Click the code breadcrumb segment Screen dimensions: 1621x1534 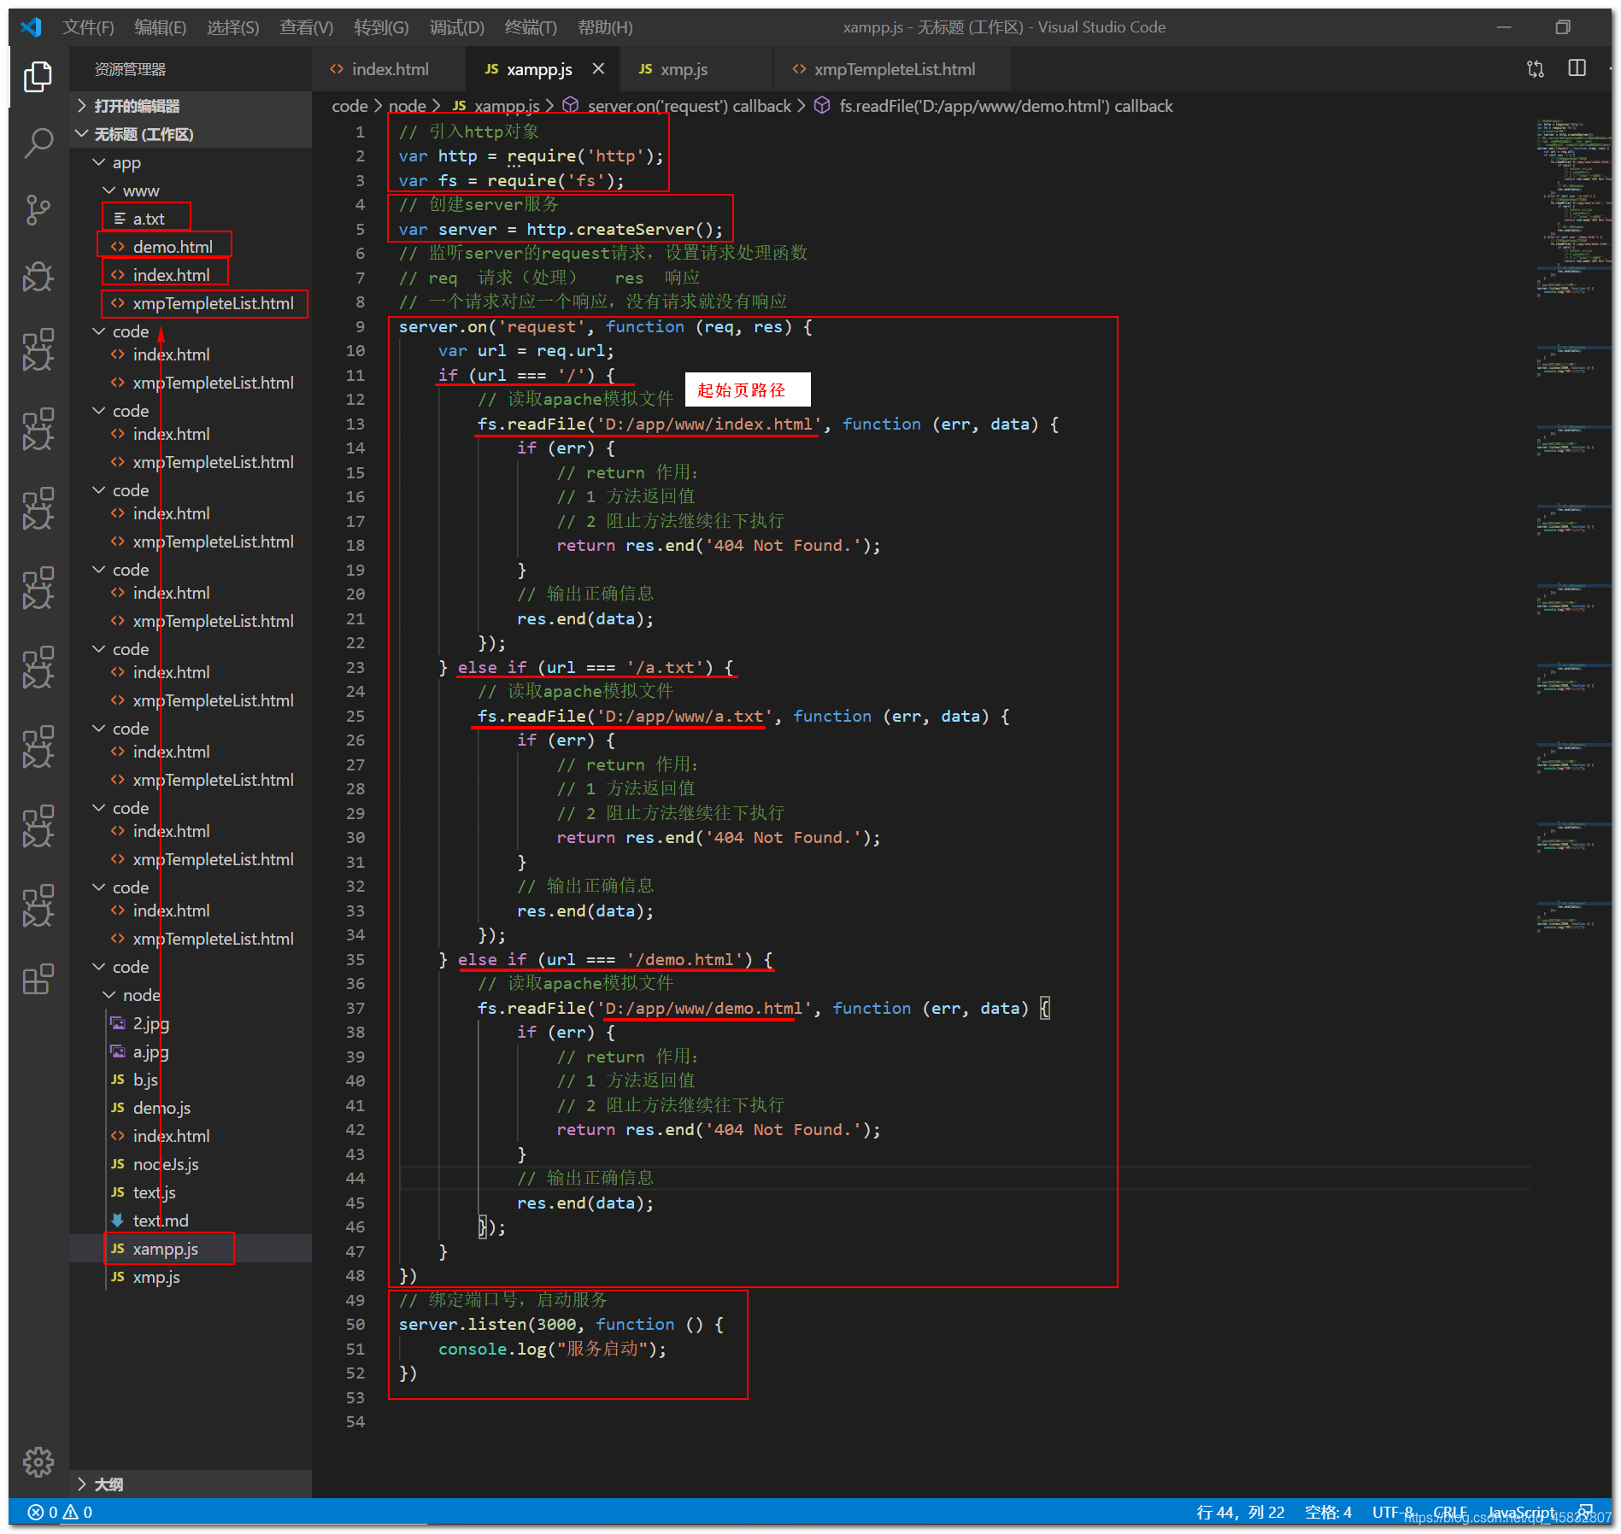(x=349, y=106)
